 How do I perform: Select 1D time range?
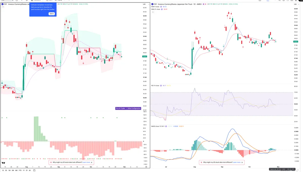click(3, 170)
